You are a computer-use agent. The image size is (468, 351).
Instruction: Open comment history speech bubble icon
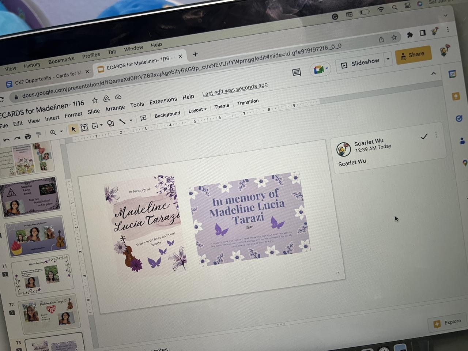tap(297, 72)
